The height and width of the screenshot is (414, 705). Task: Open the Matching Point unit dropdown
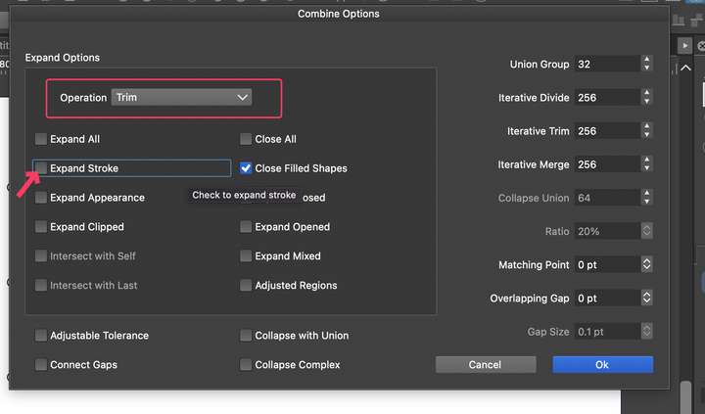646,265
